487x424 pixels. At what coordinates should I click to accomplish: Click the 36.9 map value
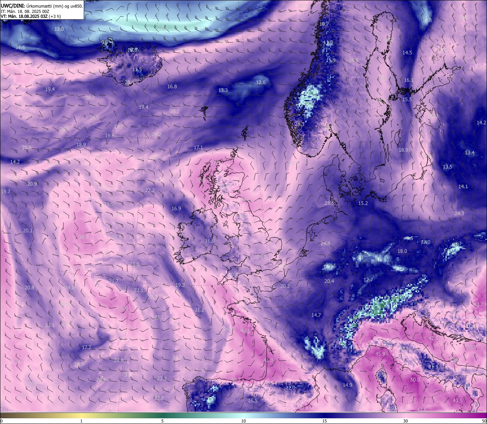[x=84, y=237]
